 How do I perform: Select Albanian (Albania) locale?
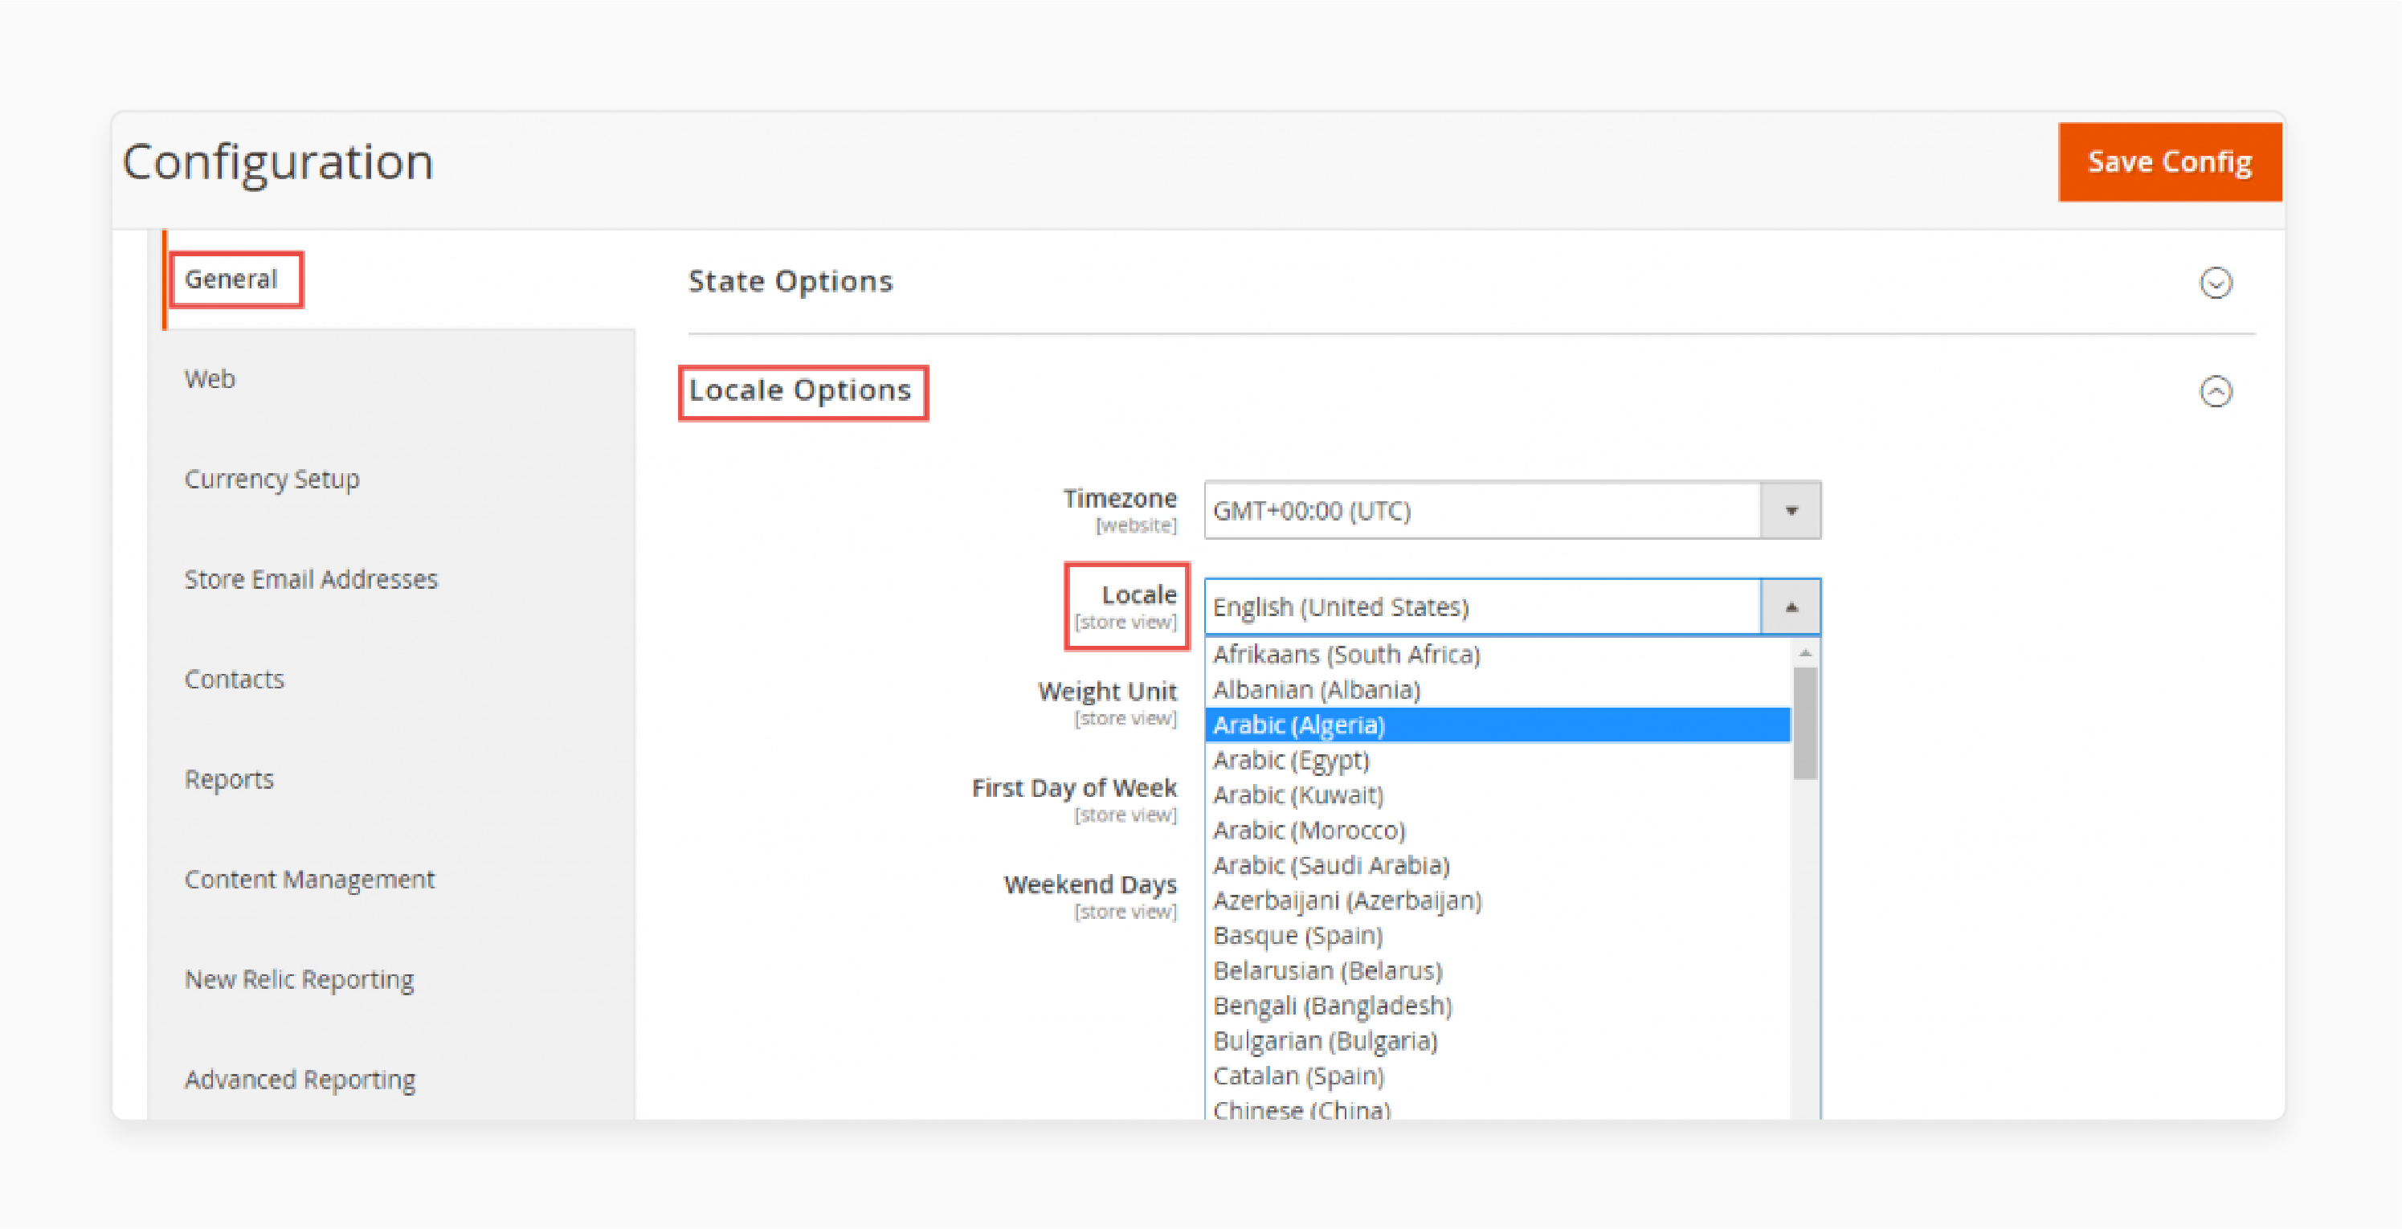click(x=1497, y=690)
